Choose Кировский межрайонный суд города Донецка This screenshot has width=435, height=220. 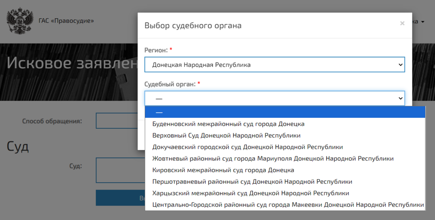[223, 170]
